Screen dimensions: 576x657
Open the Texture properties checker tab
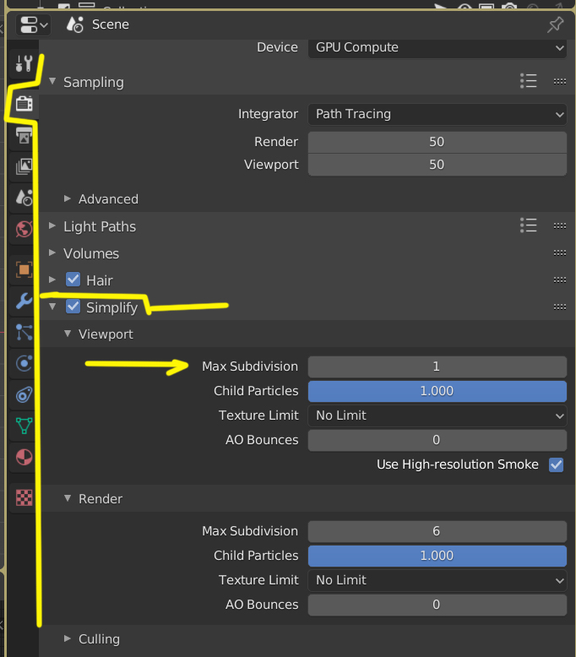[24, 497]
